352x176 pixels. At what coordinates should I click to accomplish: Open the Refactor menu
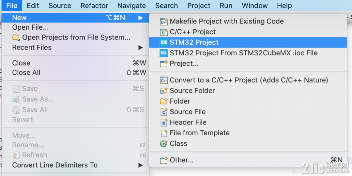(x=94, y=6)
